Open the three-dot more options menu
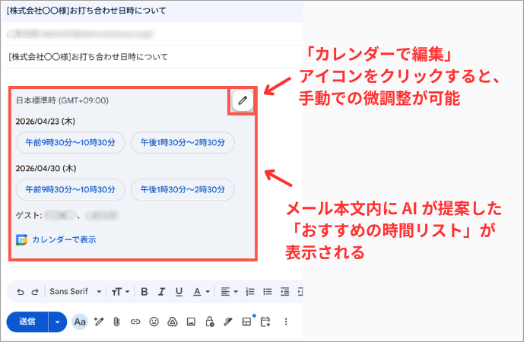 tap(286, 322)
